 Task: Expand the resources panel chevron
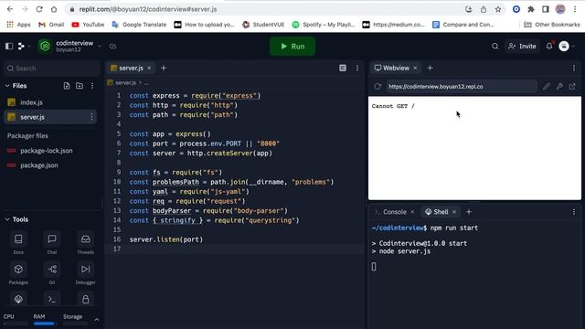point(97,320)
